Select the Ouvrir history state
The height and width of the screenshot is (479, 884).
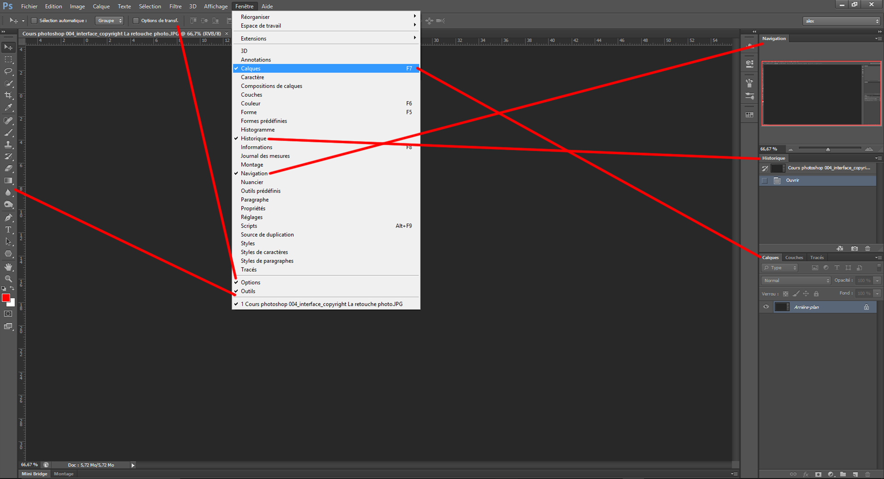(818, 181)
